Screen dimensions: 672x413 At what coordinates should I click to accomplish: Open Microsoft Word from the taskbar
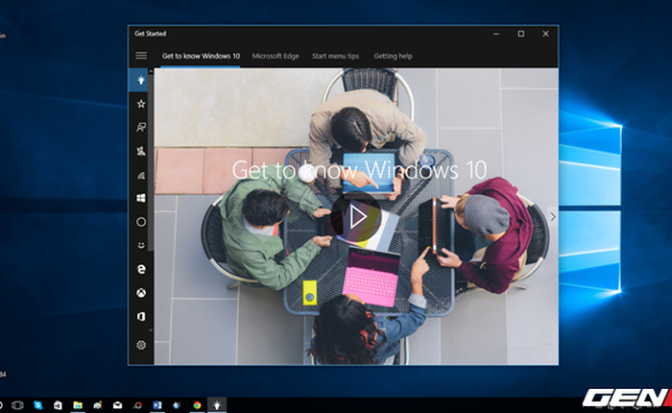point(157,405)
